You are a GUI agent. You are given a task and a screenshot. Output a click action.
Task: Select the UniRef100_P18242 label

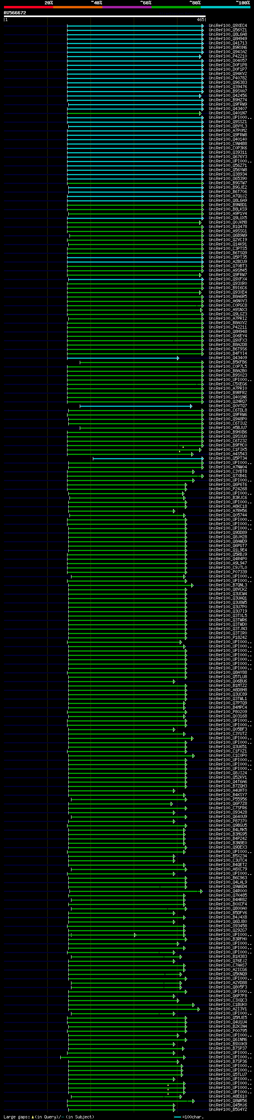(x=227, y=638)
